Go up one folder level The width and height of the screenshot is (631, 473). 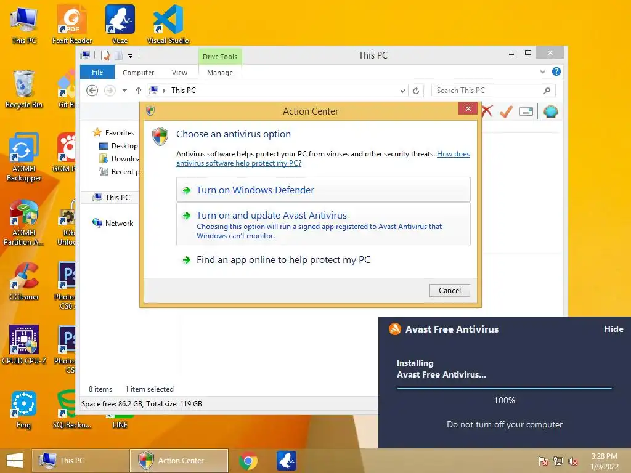pyautogui.click(x=139, y=91)
